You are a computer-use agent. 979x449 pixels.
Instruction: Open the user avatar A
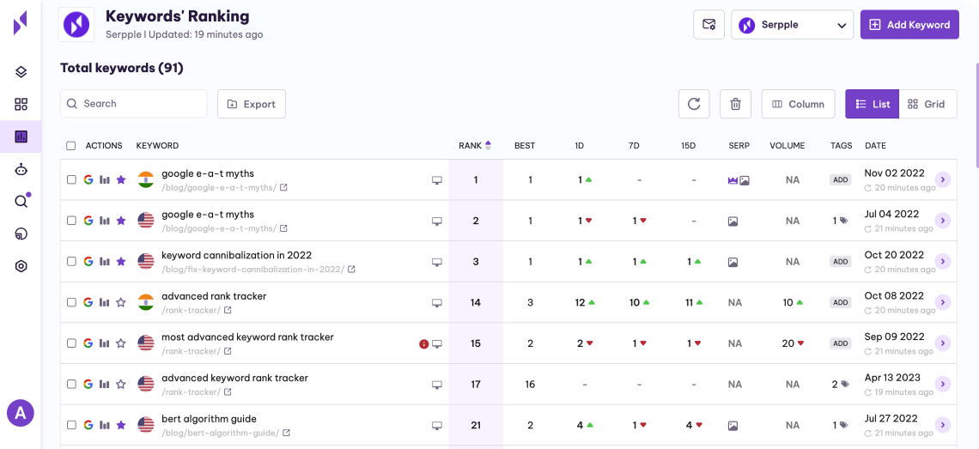click(21, 412)
